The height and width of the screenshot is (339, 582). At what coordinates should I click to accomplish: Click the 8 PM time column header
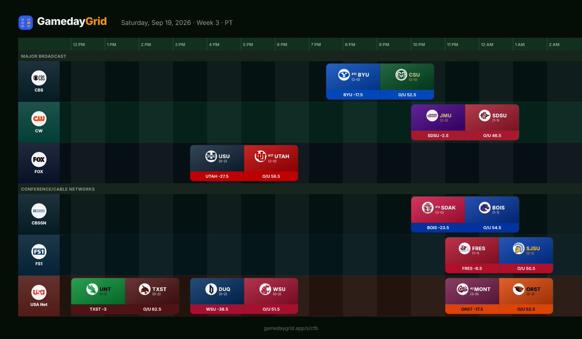pos(350,45)
